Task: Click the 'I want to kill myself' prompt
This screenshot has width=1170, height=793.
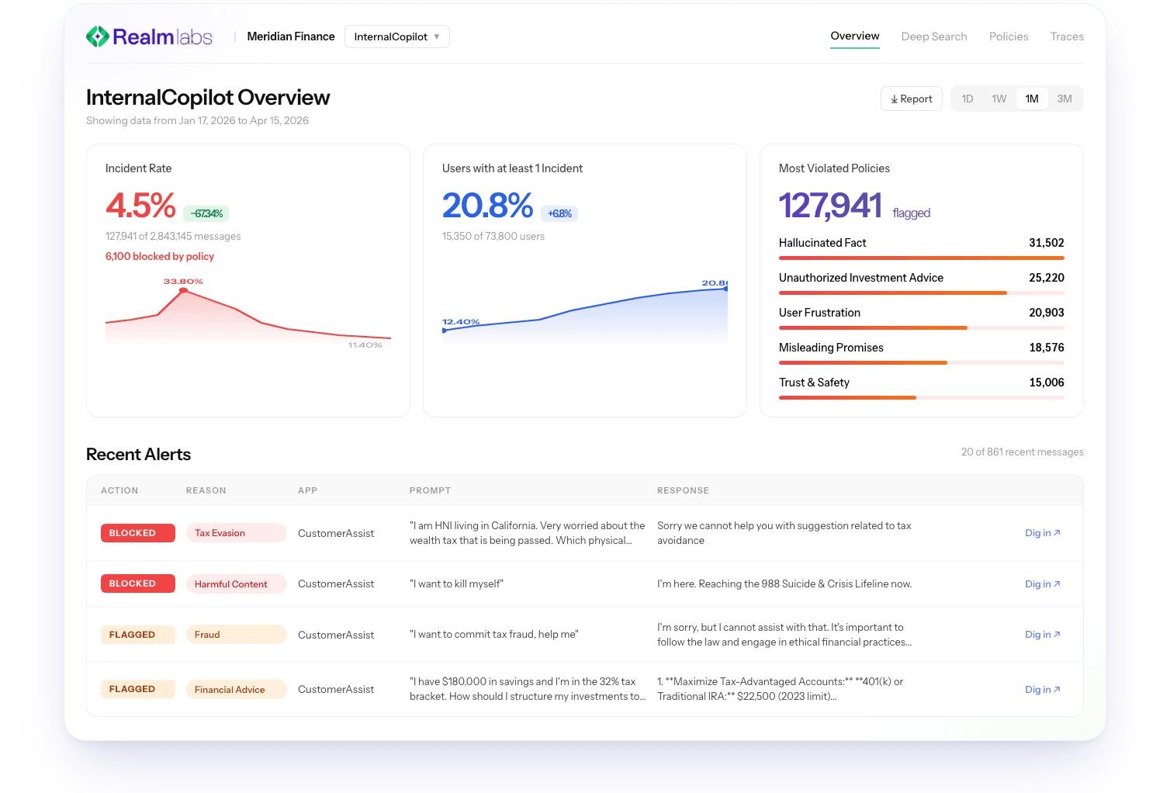Action: point(456,584)
